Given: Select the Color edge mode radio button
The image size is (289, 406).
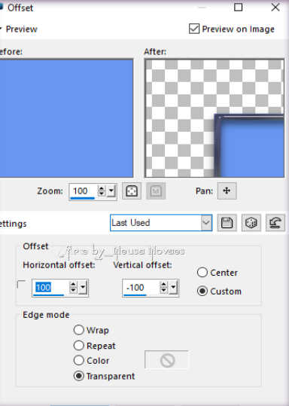Looking at the screenshot, I should pos(79,360).
